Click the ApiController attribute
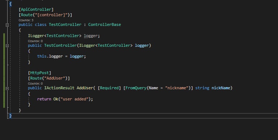Viewport: 278px width, 140px height. pyautogui.click(x=36, y=9)
